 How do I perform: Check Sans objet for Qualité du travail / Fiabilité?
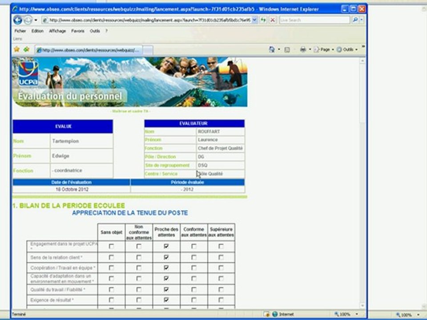pos(111,289)
